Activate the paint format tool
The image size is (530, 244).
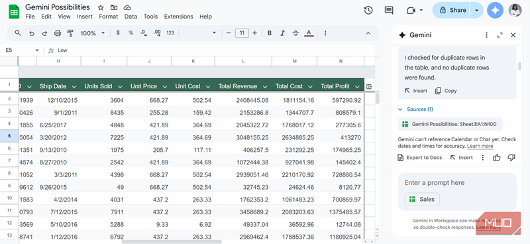70,33
